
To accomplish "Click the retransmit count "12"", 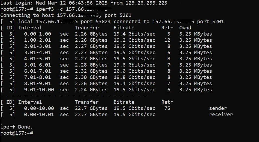I will (x=167, y=40).
